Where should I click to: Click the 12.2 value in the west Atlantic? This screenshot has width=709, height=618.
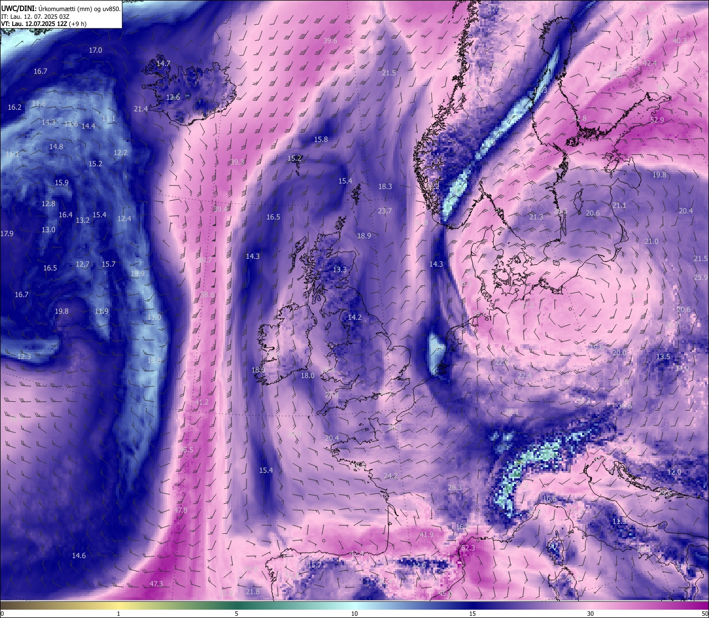[120, 153]
